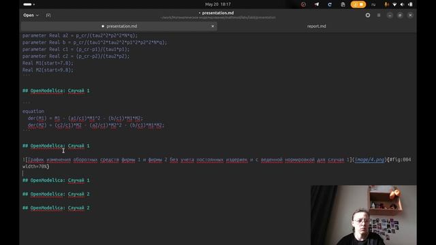
Task: Maximize the text editor window
Action: pyautogui.click(x=400, y=15)
